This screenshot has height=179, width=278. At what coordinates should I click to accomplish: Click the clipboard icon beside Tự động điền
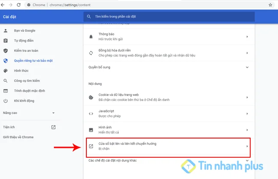tap(6, 40)
